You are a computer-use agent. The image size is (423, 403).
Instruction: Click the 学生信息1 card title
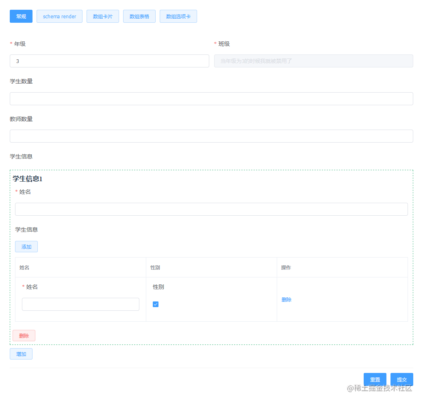click(26, 179)
